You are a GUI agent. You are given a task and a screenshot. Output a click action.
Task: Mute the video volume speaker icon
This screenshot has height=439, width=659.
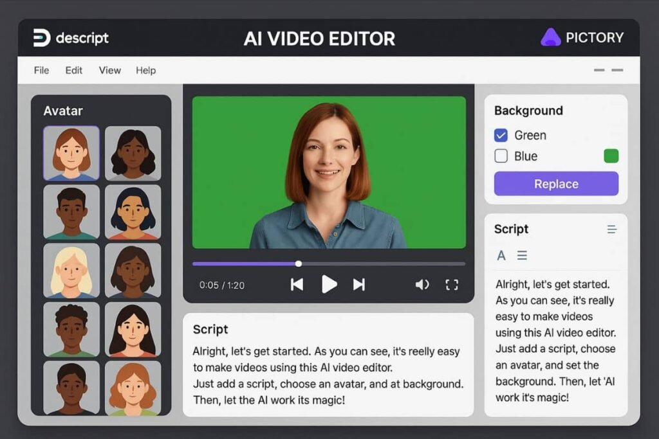point(422,285)
